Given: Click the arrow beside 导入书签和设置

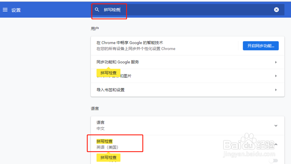Looking at the screenshot, I should pyautogui.click(x=276, y=90).
